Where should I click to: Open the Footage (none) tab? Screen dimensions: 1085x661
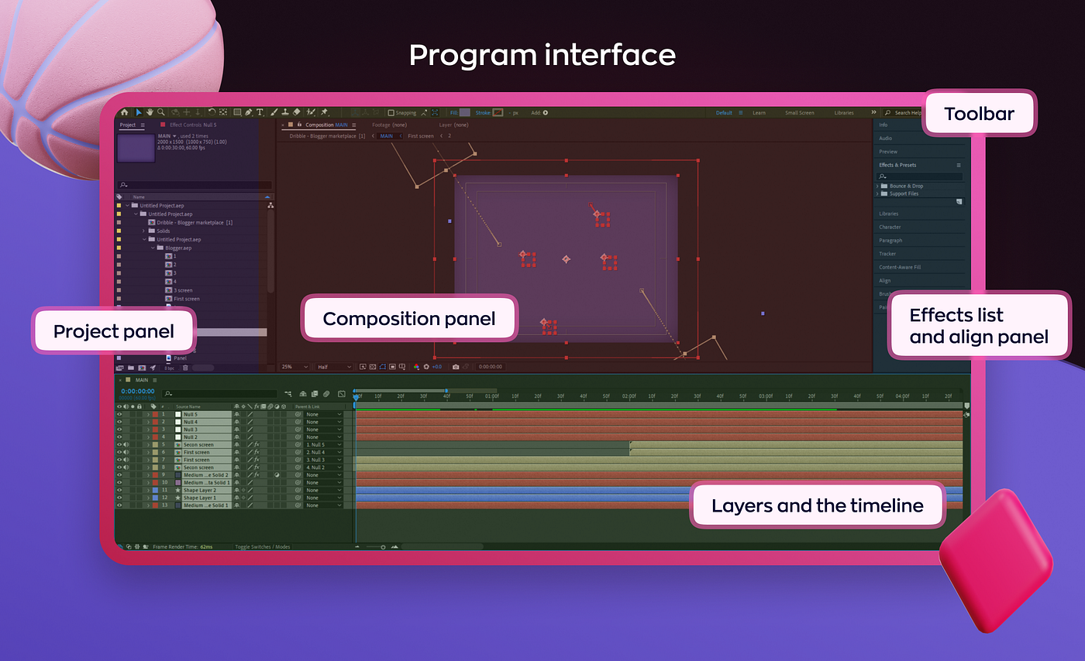(389, 125)
